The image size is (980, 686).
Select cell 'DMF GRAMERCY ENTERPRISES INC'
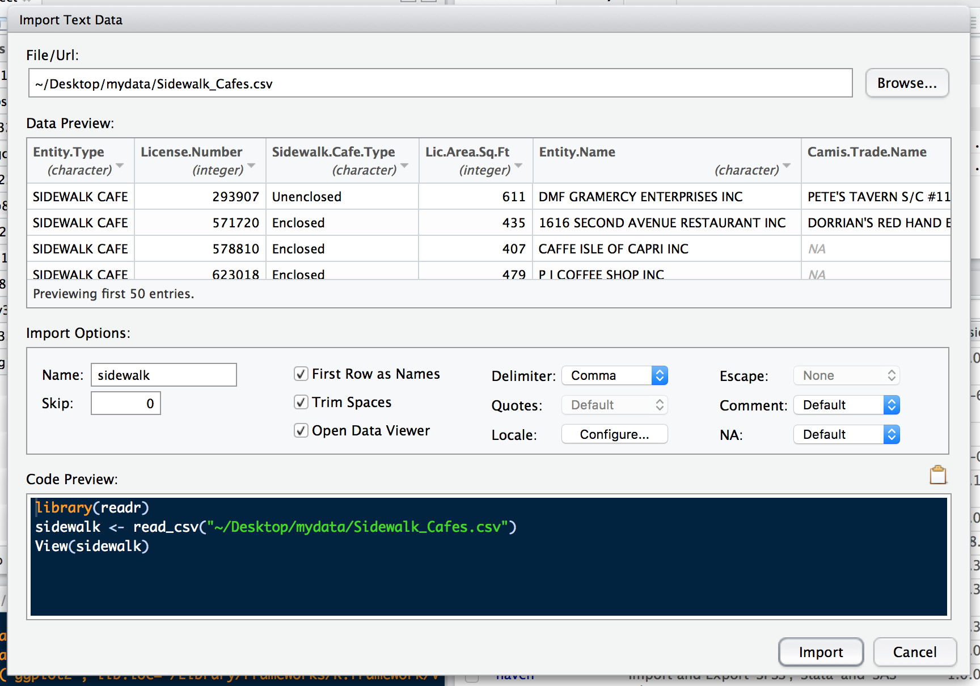(667, 197)
